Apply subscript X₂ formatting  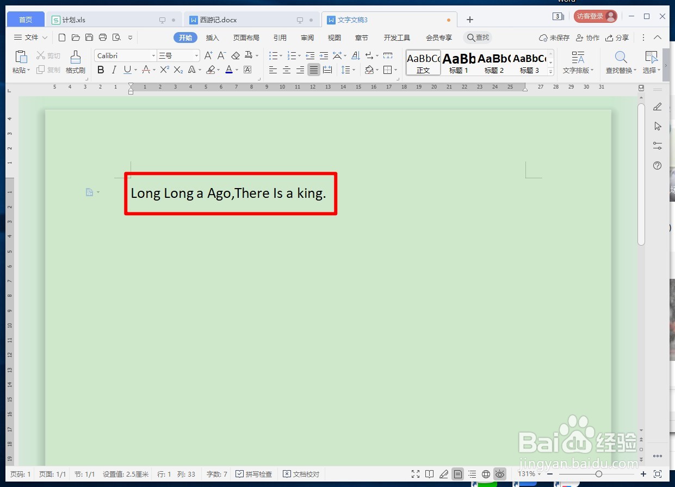coord(178,70)
